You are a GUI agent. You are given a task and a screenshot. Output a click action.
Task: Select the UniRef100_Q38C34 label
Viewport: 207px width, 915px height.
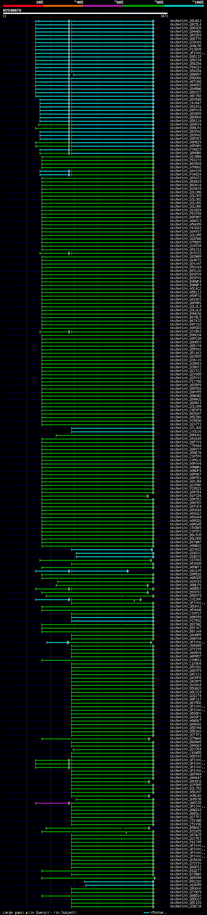(x=186, y=906)
